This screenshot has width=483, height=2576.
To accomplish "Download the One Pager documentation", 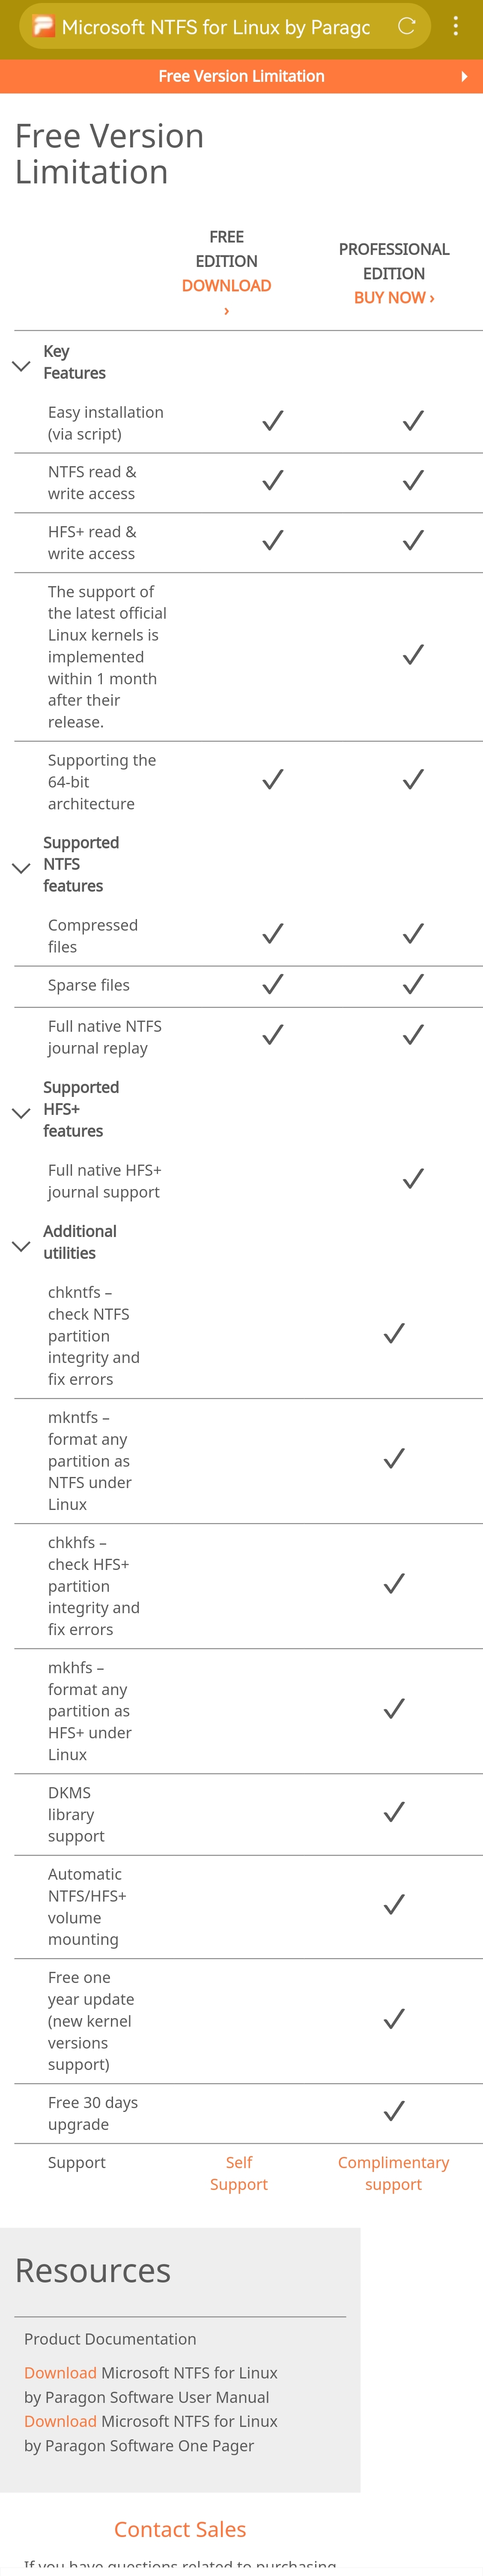I will pyautogui.click(x=60, y=2421).
